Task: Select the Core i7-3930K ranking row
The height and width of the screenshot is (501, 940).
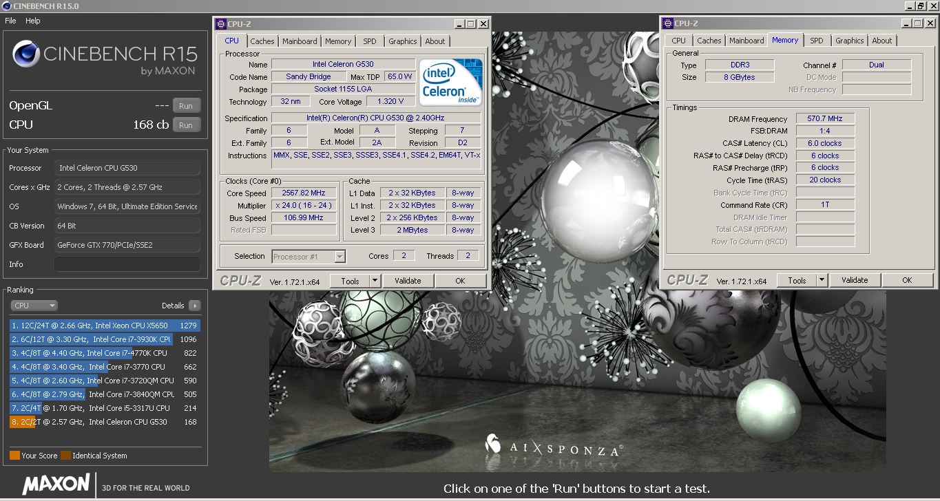Action: 104,339
